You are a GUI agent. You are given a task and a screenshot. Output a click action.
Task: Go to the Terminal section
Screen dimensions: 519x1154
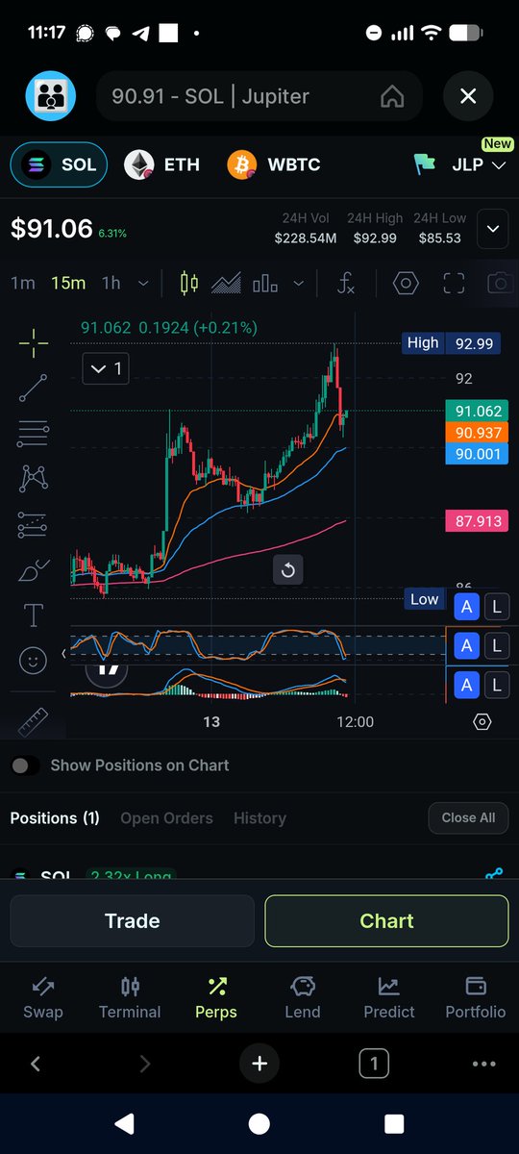click(130, 997)
